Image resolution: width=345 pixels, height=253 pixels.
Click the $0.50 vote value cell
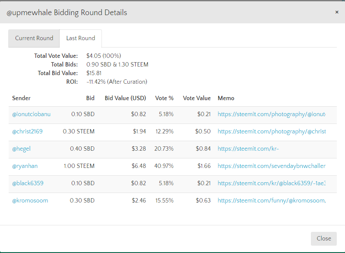(x=203, y=131)
